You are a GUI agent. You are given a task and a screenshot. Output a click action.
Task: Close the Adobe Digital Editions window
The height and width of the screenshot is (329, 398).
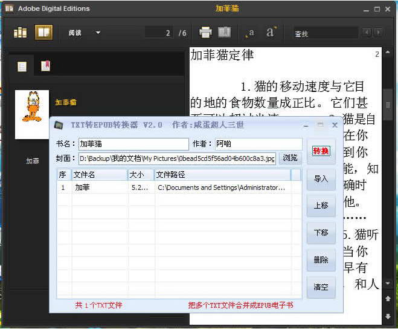tap(388, 10)
